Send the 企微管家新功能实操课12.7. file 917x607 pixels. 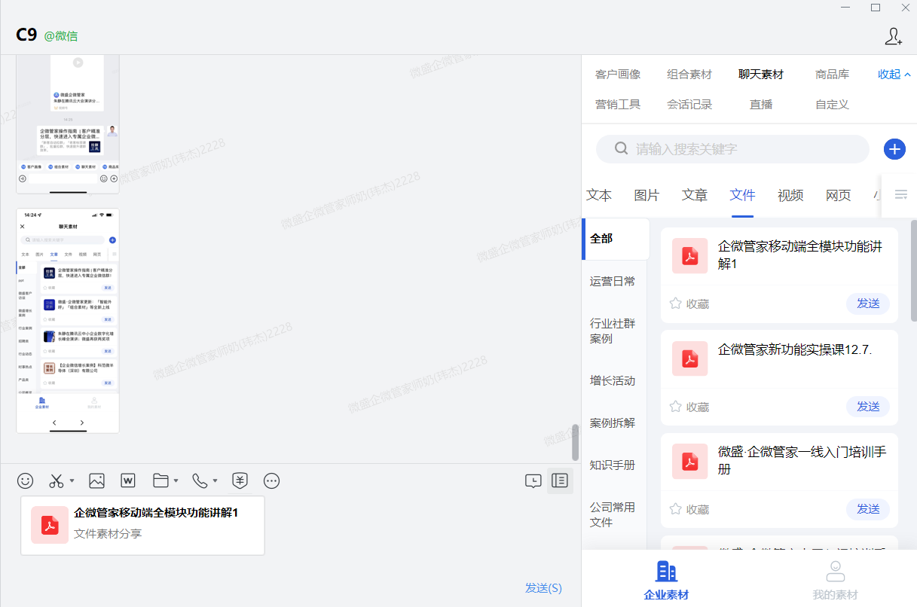click(x=868, y=407)
